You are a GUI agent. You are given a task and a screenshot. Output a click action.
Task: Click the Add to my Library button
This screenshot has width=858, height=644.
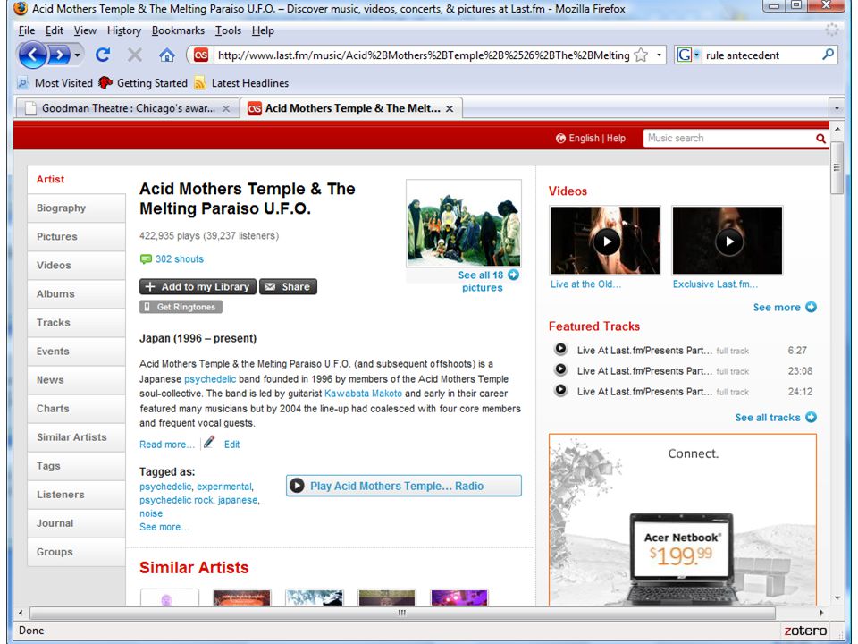pos(198,286)
